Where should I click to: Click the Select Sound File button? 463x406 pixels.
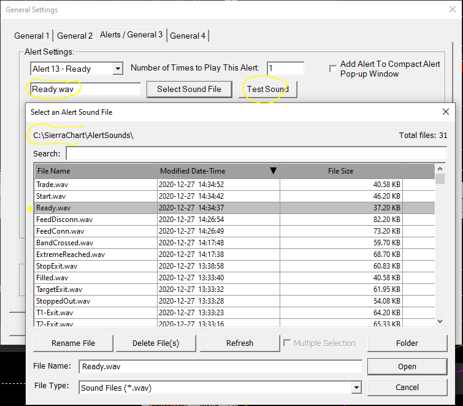pos(189,89)
